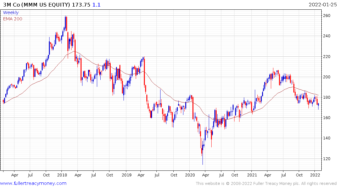The height and width of the screenshot is (188, 337).
Task: Click the 240 price axis label
Action: [x=327, y=36]
